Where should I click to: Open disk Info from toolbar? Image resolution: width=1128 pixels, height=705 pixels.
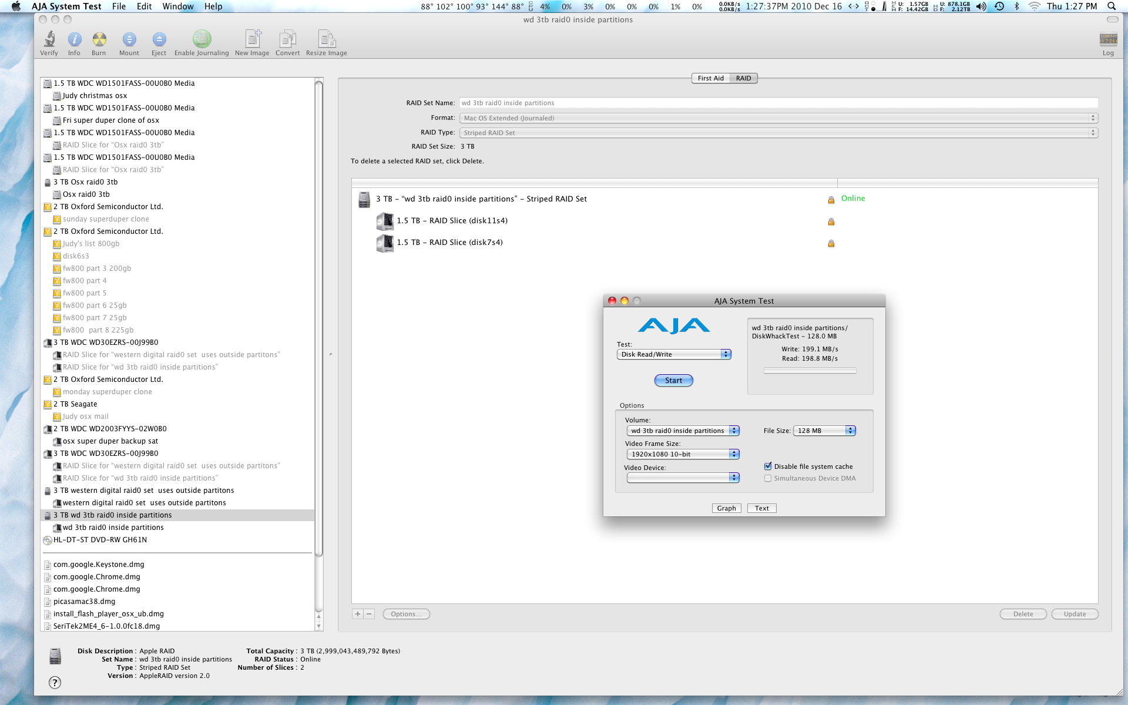[74, 39]
